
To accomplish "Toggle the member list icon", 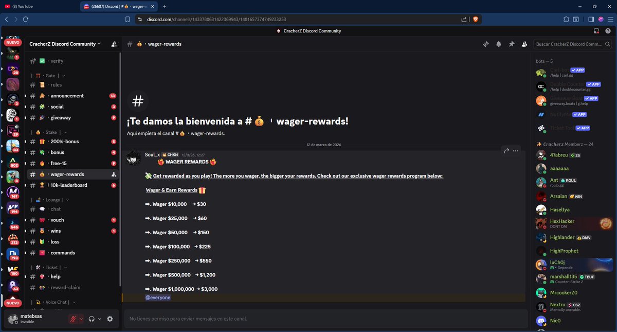I will (524, 44).
